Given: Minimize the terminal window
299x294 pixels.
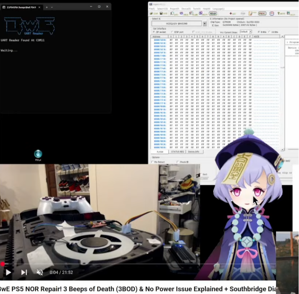Looking at the screenshot, I should coord(91,6).
